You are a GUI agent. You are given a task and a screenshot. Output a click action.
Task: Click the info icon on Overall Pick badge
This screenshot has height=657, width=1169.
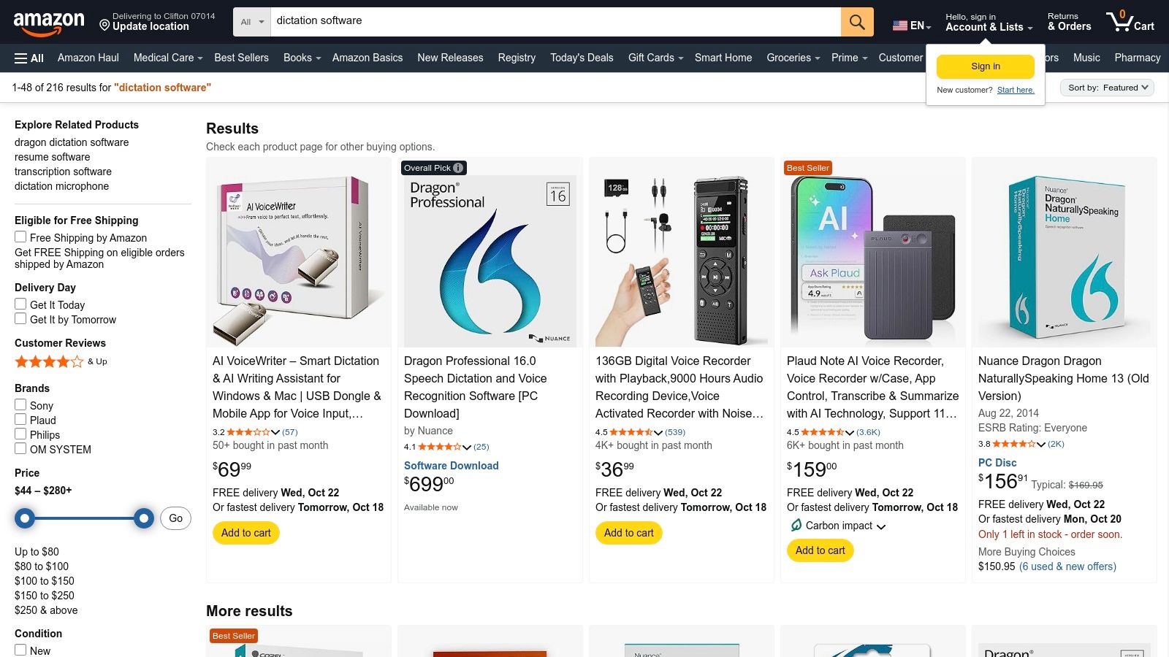click(x=457, y=168)
